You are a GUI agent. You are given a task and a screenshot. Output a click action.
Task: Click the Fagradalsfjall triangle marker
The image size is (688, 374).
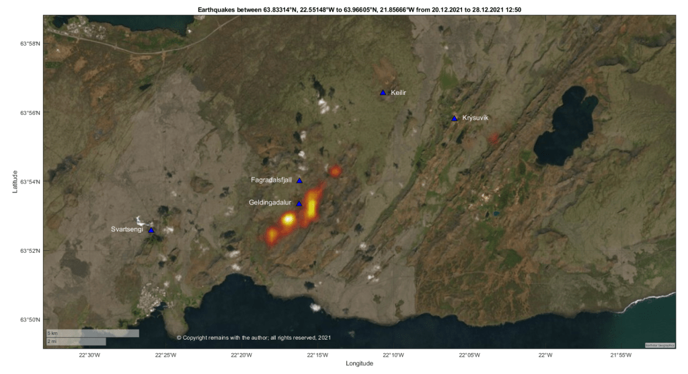299,180
